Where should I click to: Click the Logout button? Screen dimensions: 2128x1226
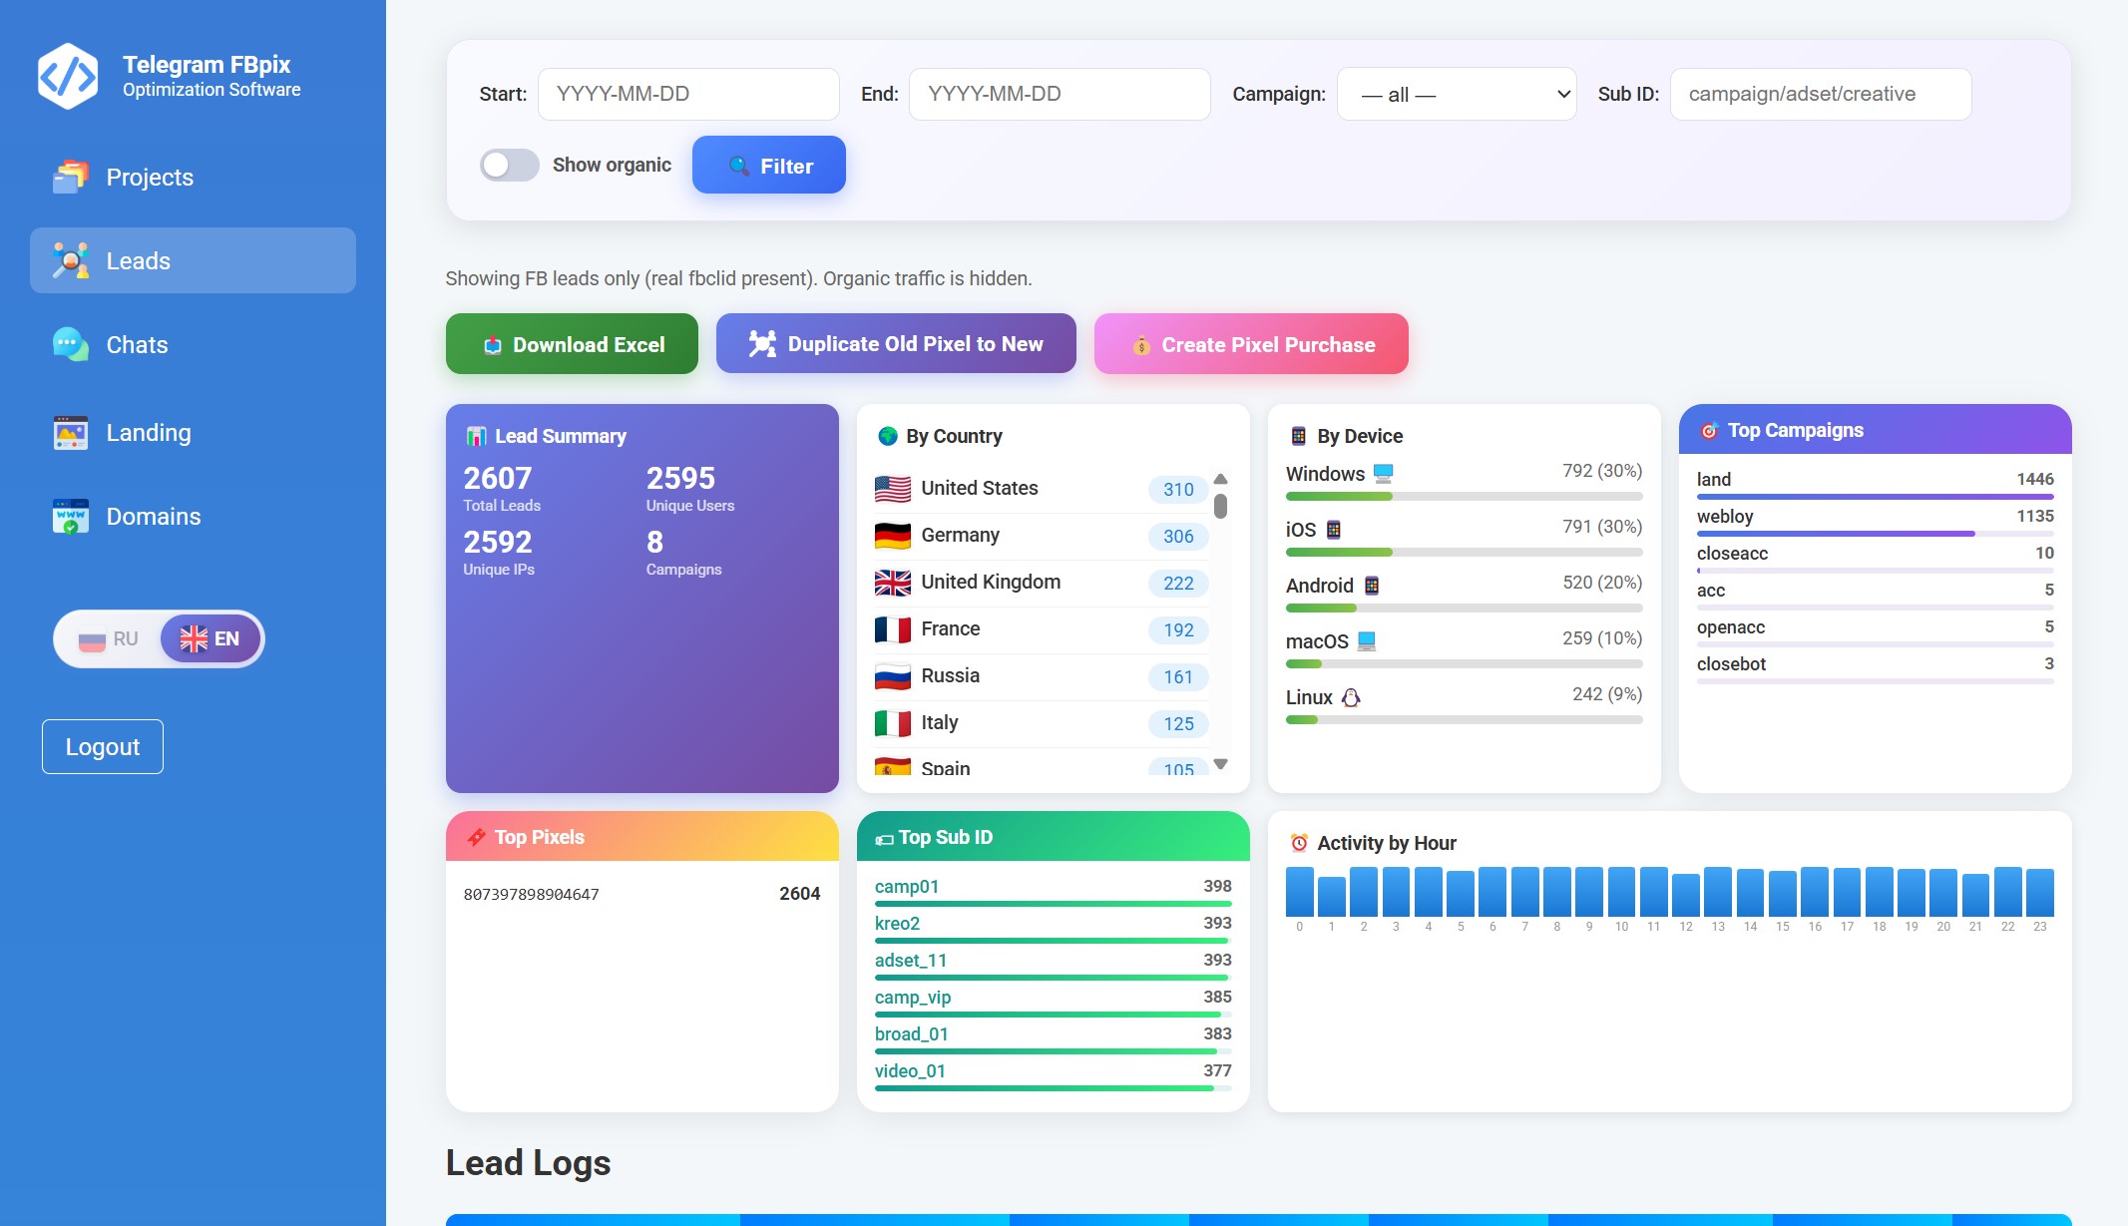point(103,746)
